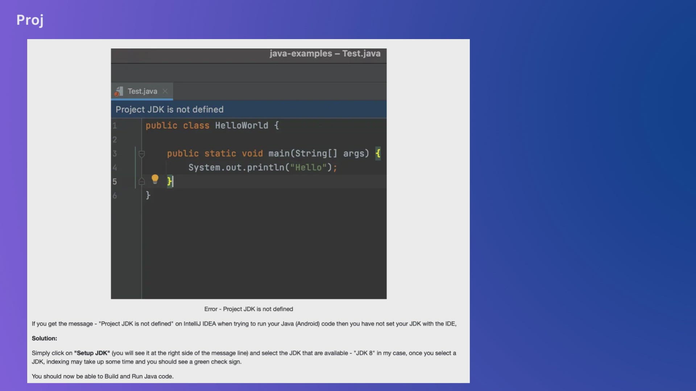Select the Test.java tab
696x391 pixels.
point(142,91)
